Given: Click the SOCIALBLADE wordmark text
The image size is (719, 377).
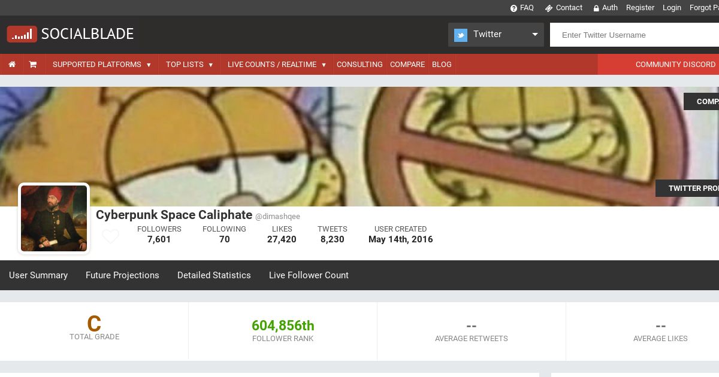Looking at the screenshot, I should pyautogui.click(x=87, y=34).
